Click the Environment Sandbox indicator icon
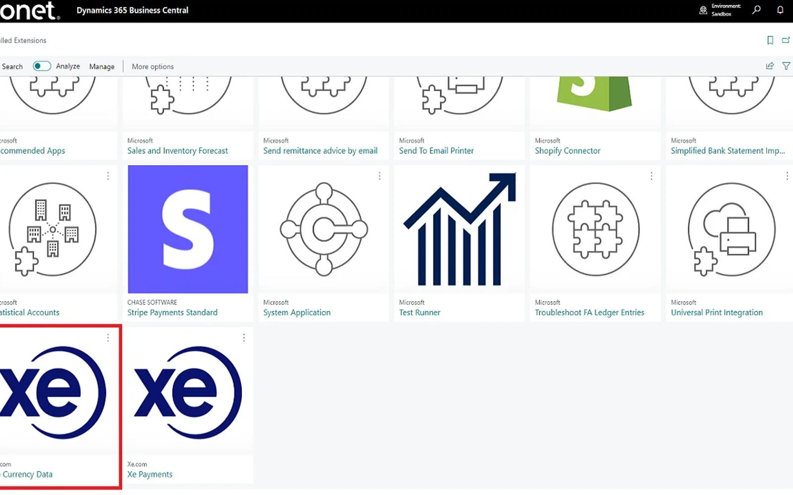The width and height of the screenshot is (793, 495). (703, 10)
